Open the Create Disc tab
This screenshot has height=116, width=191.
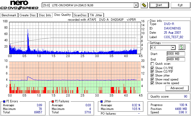(x=28, y=15)
